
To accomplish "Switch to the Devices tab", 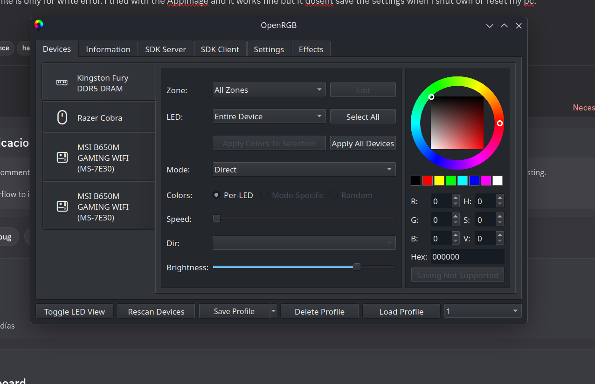I will tap(57, 49).
